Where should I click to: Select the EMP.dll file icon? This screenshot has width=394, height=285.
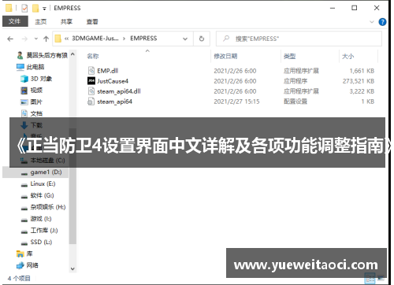91,71
